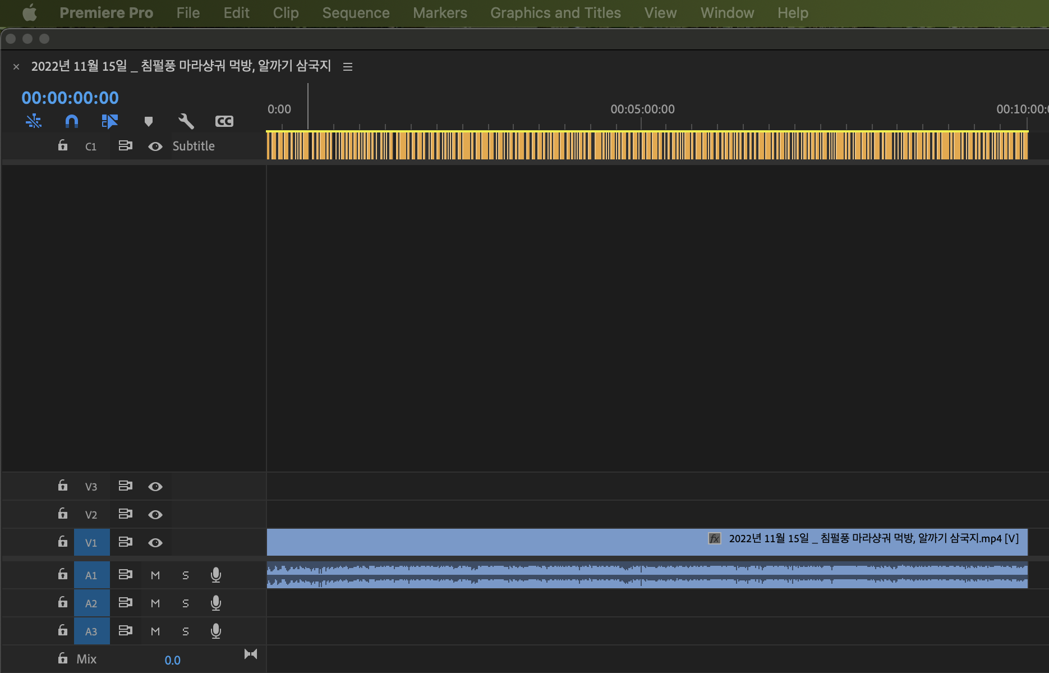Click the Mix volume value 0.0

point(172,660)
